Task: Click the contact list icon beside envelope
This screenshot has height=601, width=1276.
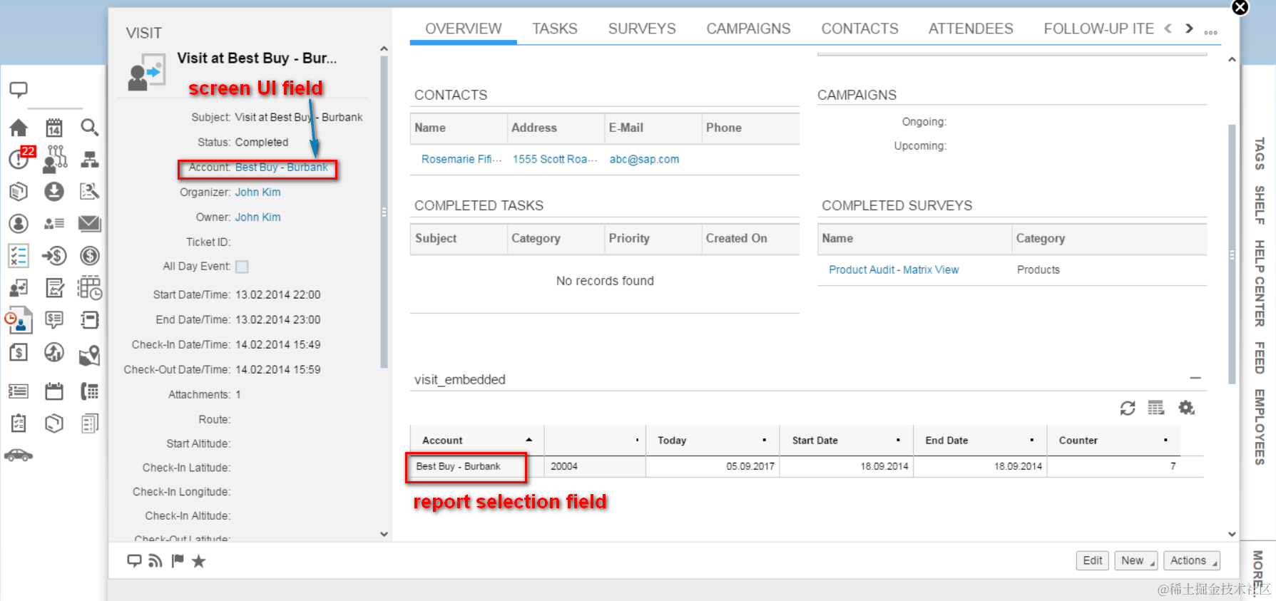Action: [x=54, y=224]
